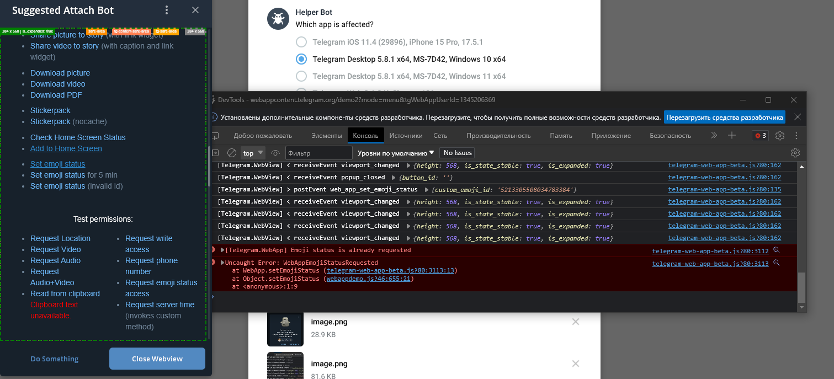The width and height of the screenshot is (834, 379).
Task: Toggle the console sidebar panel icon
Action: click(x=216, y=153)
